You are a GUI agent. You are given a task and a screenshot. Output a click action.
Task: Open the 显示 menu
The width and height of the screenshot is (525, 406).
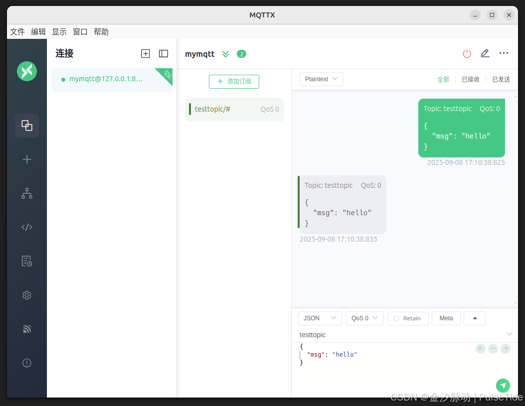59,32
